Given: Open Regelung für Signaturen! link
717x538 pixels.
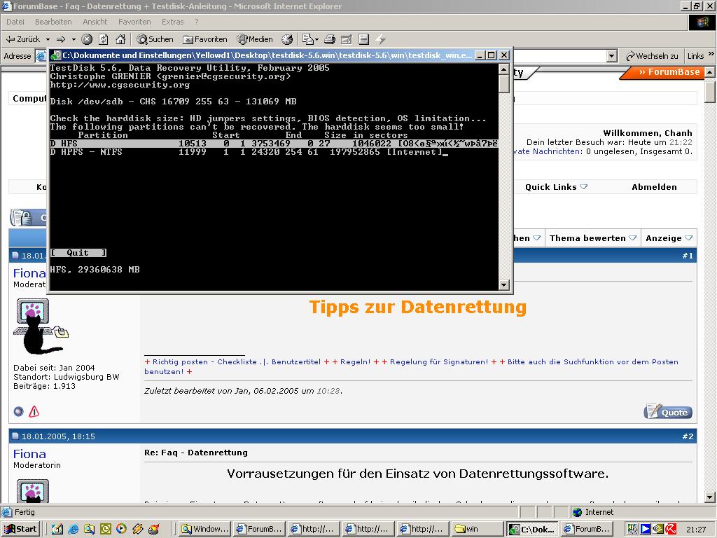Looking at the screenshot, I should 438,362.
